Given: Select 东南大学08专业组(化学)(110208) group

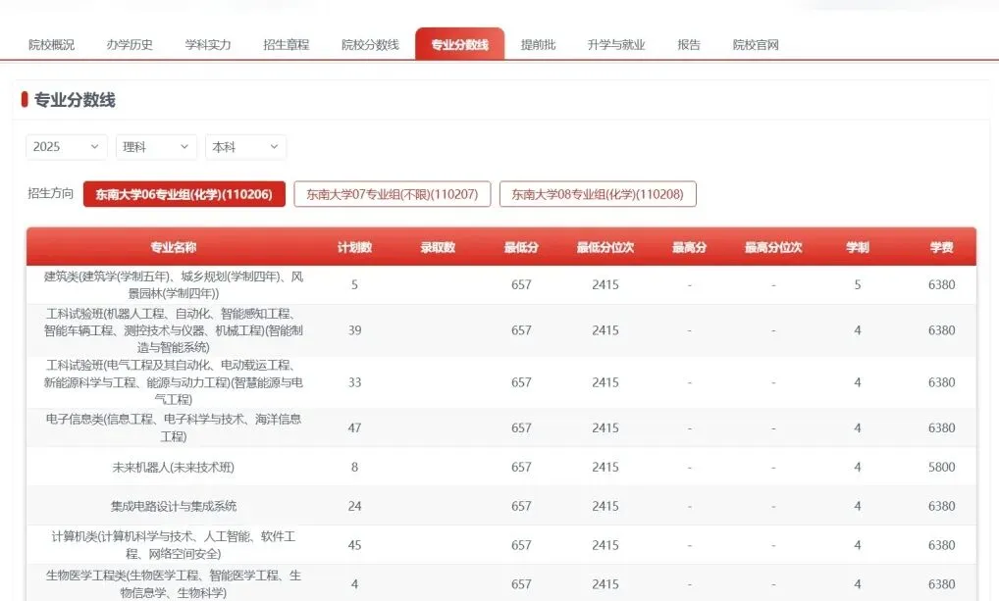Looking at the screenshot, I should (598, 194).
